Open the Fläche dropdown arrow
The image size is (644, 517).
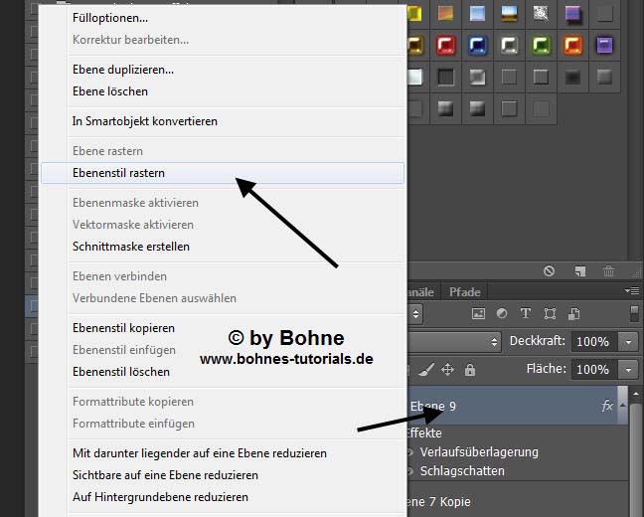(x=628, y=369)
